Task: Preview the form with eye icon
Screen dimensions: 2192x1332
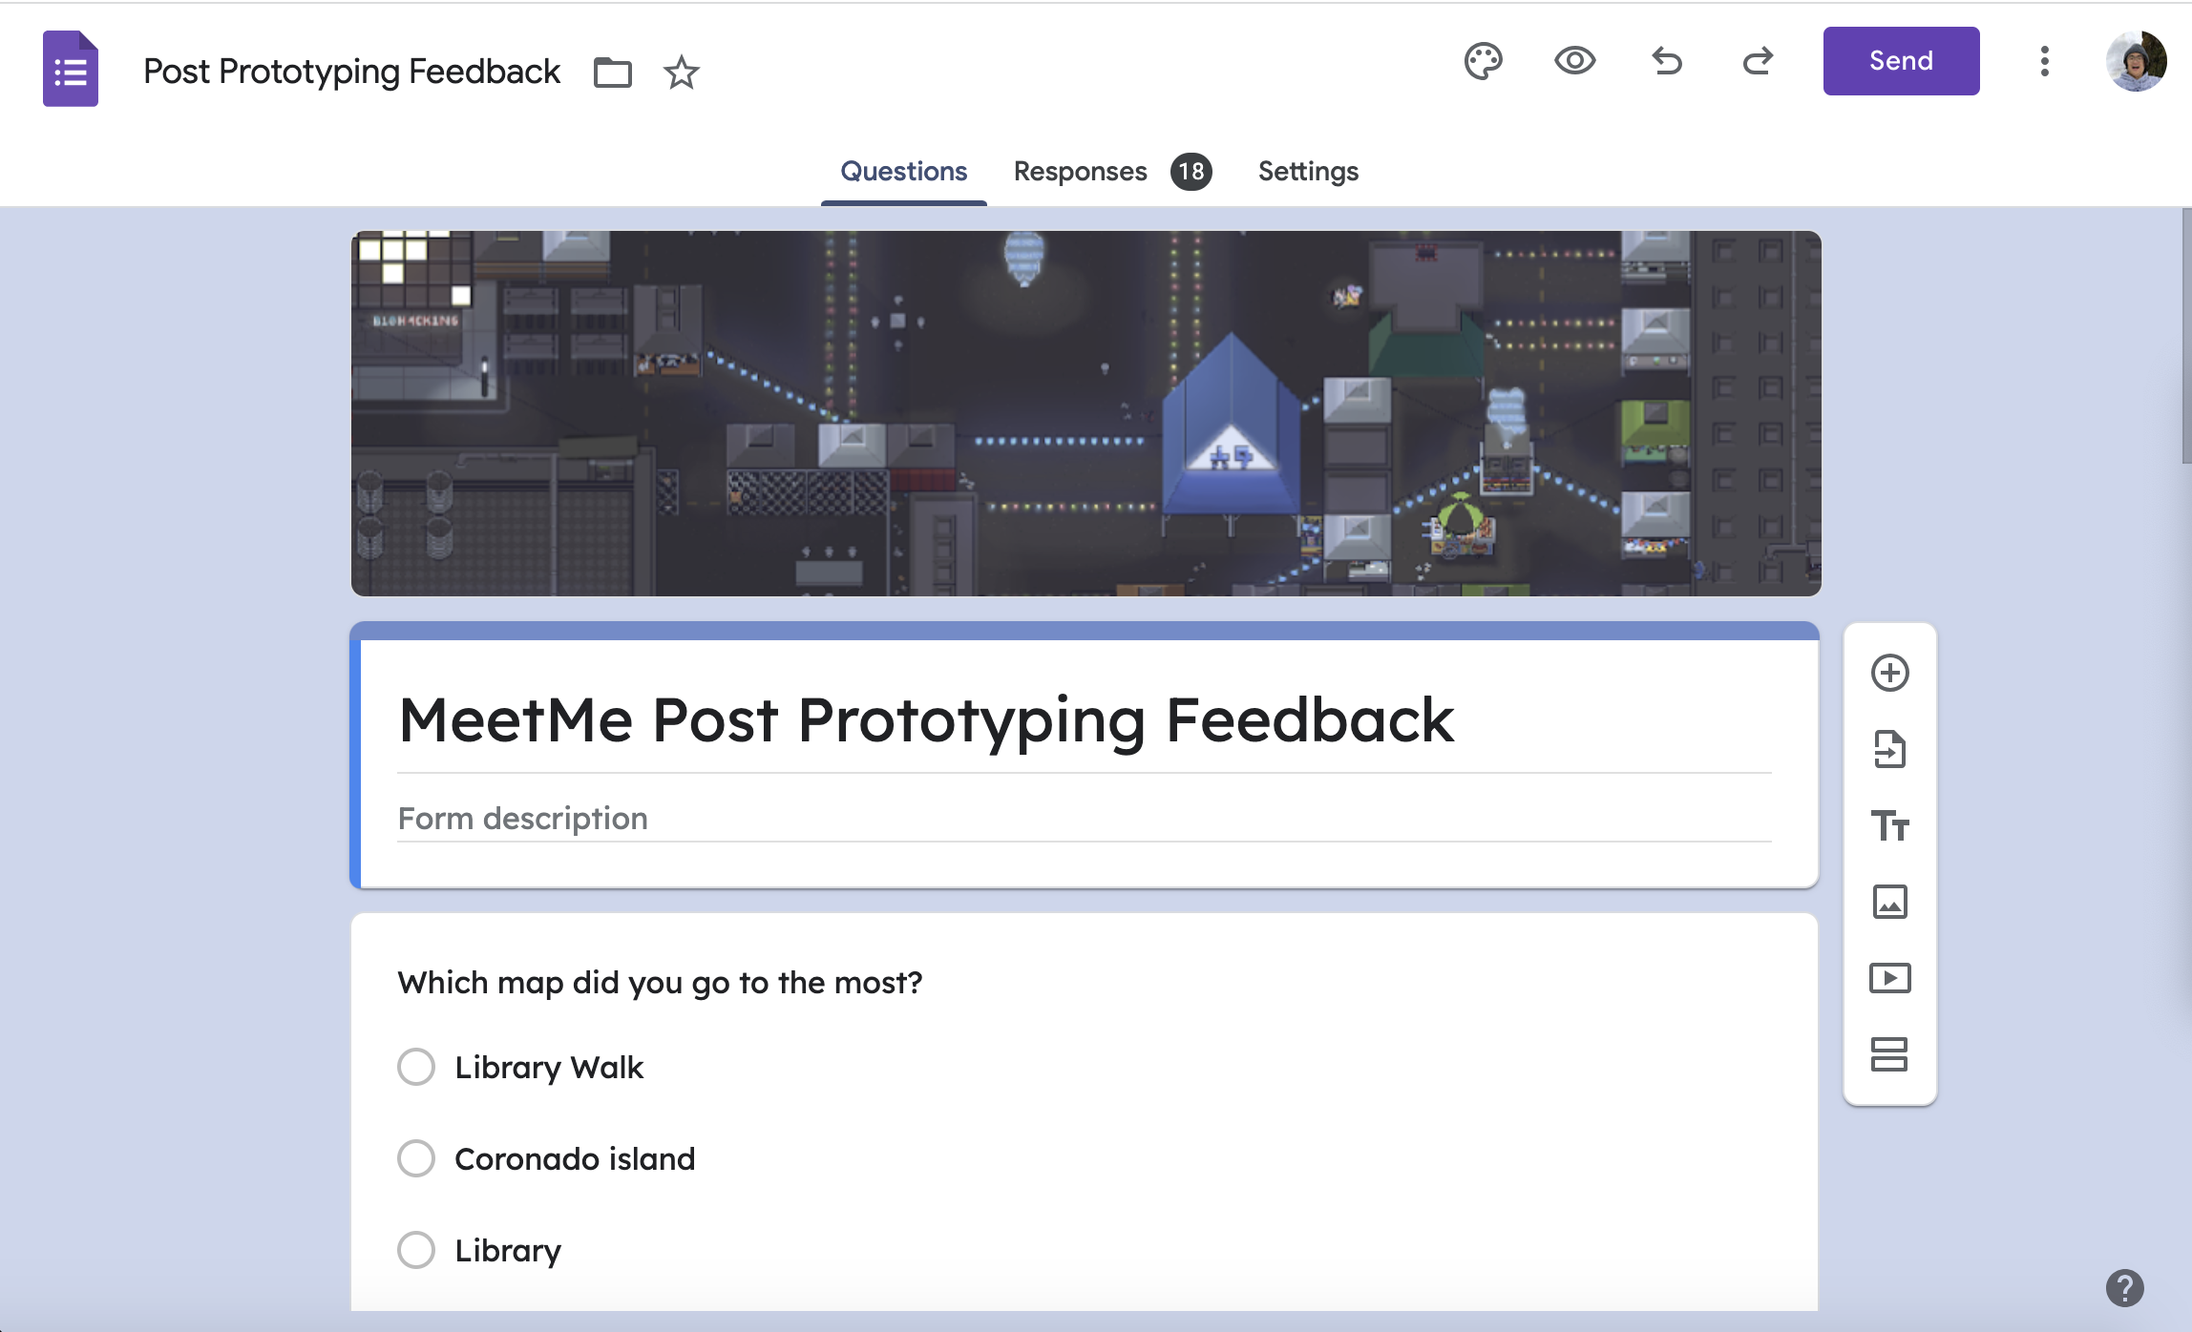Action: [1574, 61]
